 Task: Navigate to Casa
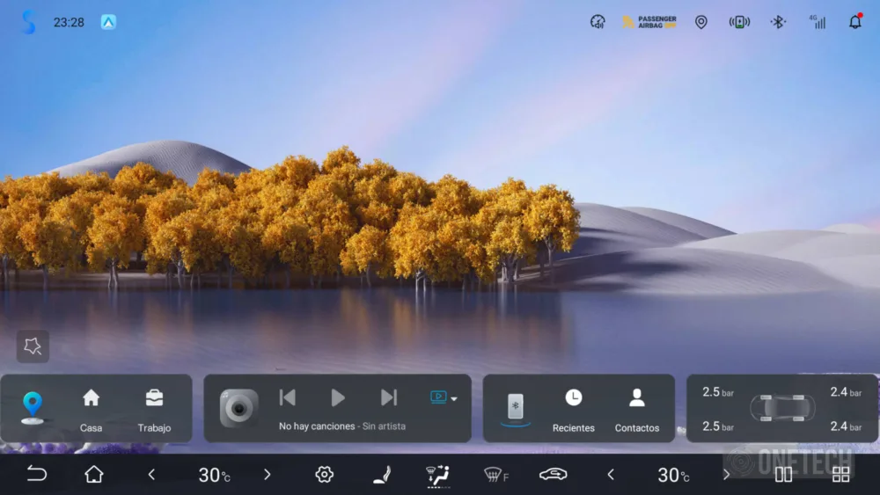pos(91,409)
